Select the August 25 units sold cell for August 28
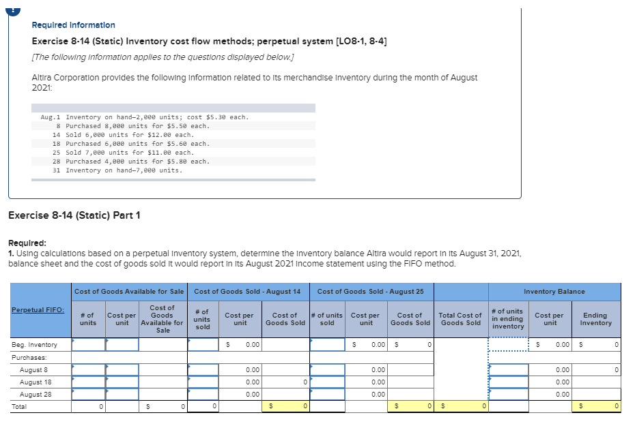 (326, 394)
